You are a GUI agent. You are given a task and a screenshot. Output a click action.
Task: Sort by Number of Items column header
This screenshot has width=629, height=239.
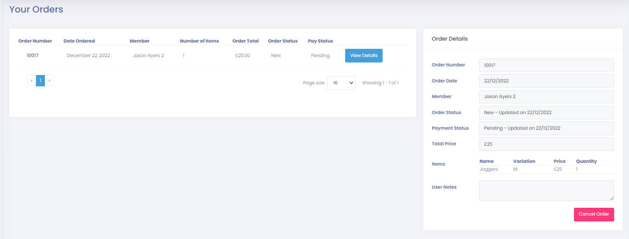(199, 41)
